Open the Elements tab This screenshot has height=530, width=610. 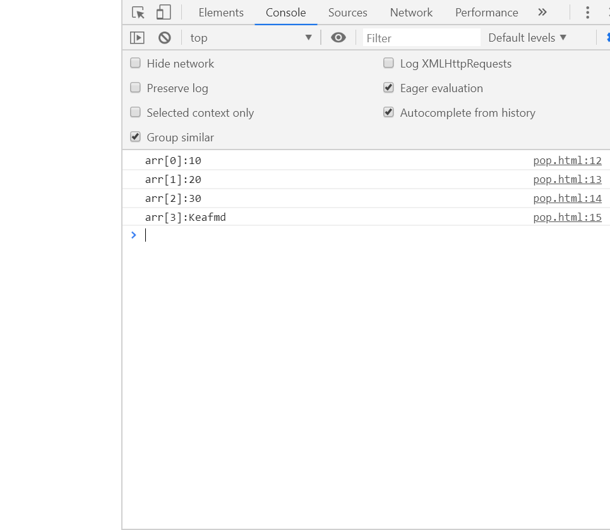[221, 13]
